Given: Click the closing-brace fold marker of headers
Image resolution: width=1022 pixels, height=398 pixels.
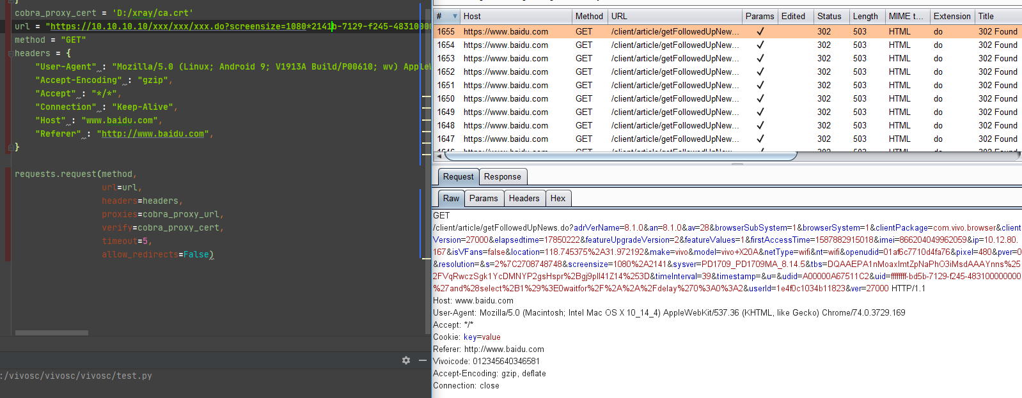Looking at the screenshot, I should (x=10, y=148).
